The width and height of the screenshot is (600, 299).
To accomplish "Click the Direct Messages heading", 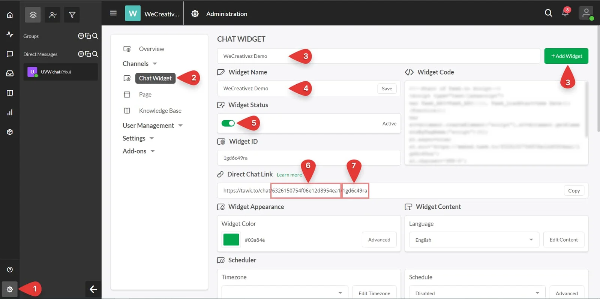I will point(40,54).
